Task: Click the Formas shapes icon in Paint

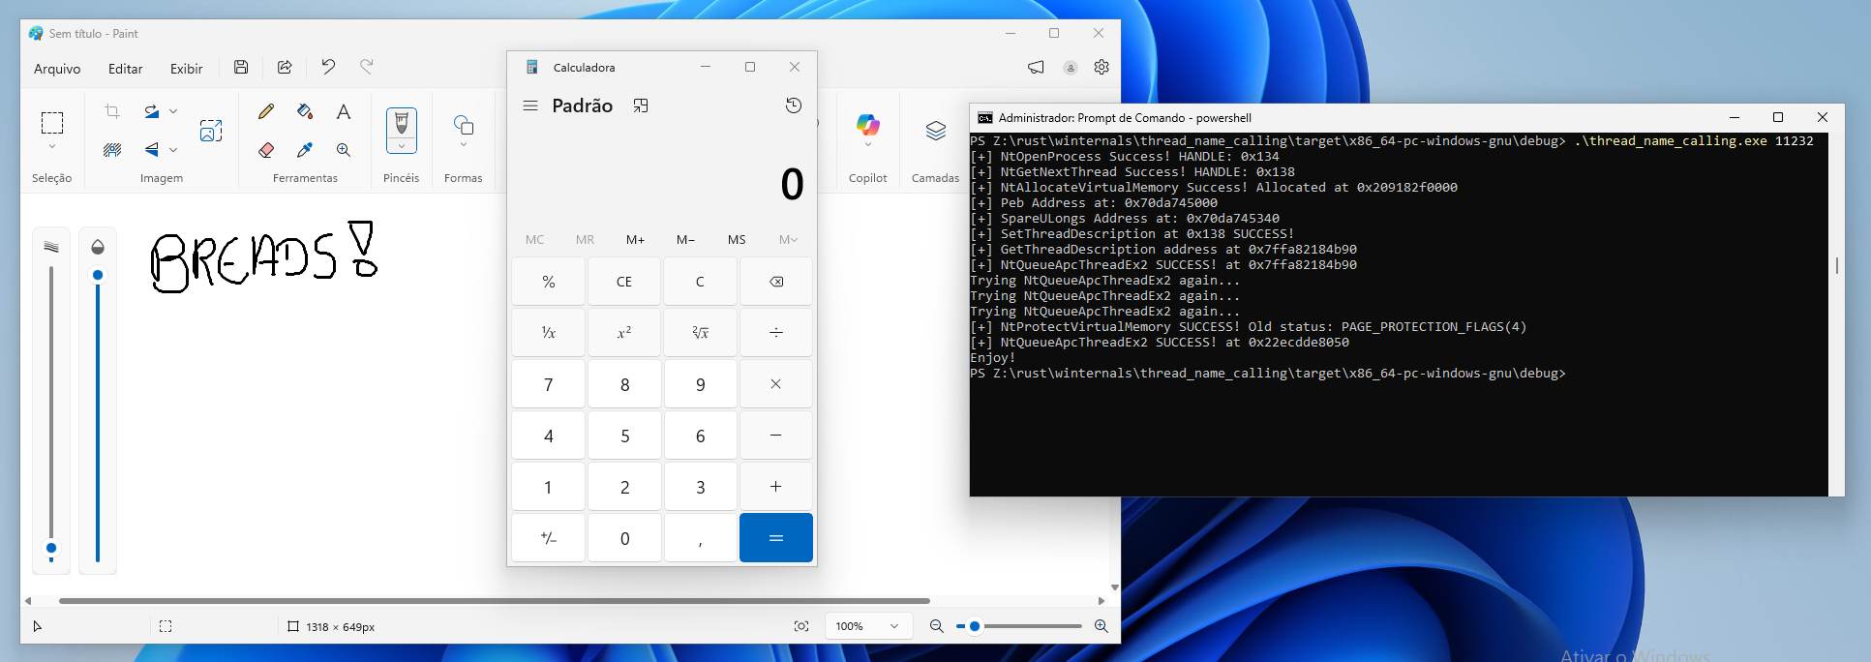Action: (x=464, y=125)
